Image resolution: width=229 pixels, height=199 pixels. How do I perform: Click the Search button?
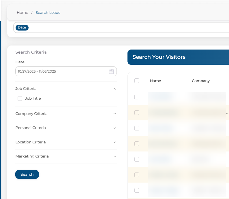[27, 174]
